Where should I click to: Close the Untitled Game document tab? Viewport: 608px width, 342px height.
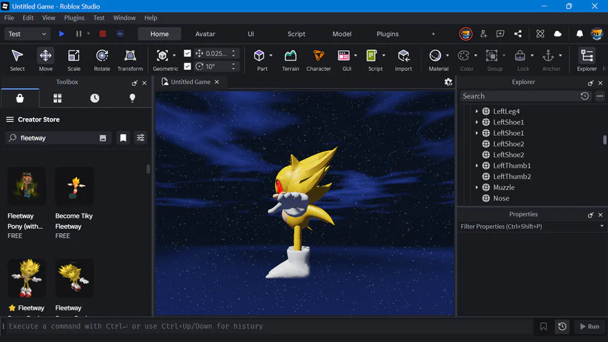217,82
